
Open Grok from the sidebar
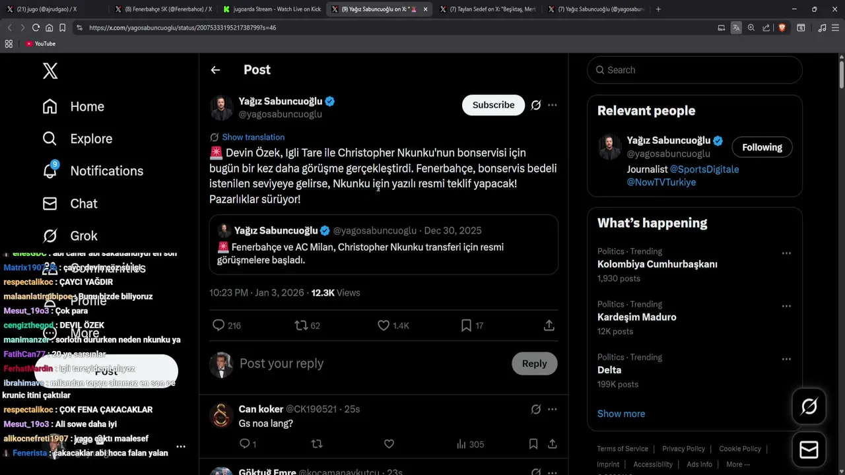70,236
